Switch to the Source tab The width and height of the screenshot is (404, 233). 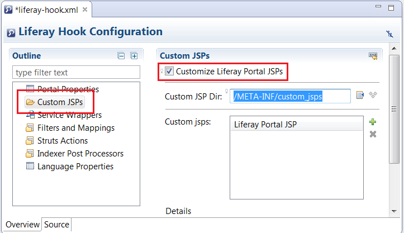56,225
